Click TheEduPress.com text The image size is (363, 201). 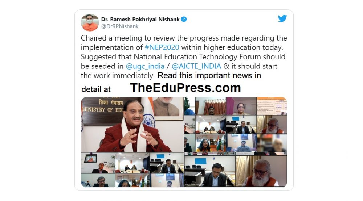pyautogui.click(x=185, y=88)
